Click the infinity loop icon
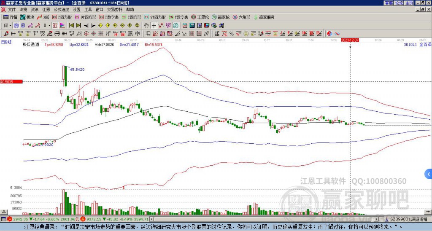 click(x=337, y=34)
